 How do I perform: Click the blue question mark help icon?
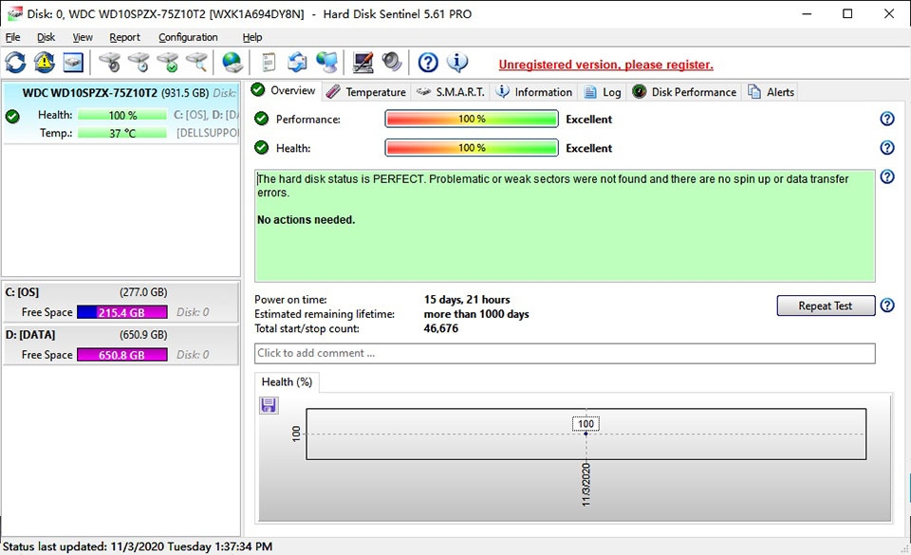pyautogui.click(x=427, y=63)
